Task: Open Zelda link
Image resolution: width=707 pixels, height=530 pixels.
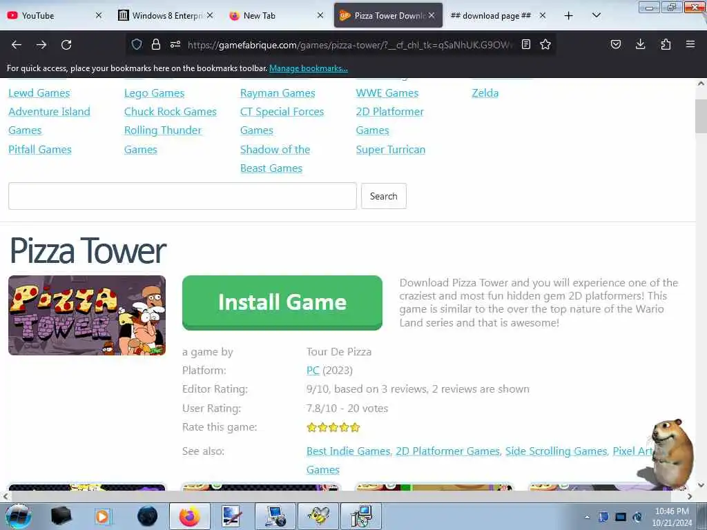Action: point(485,93)
